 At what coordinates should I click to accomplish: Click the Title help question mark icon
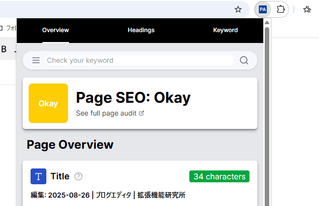(78, 176)
